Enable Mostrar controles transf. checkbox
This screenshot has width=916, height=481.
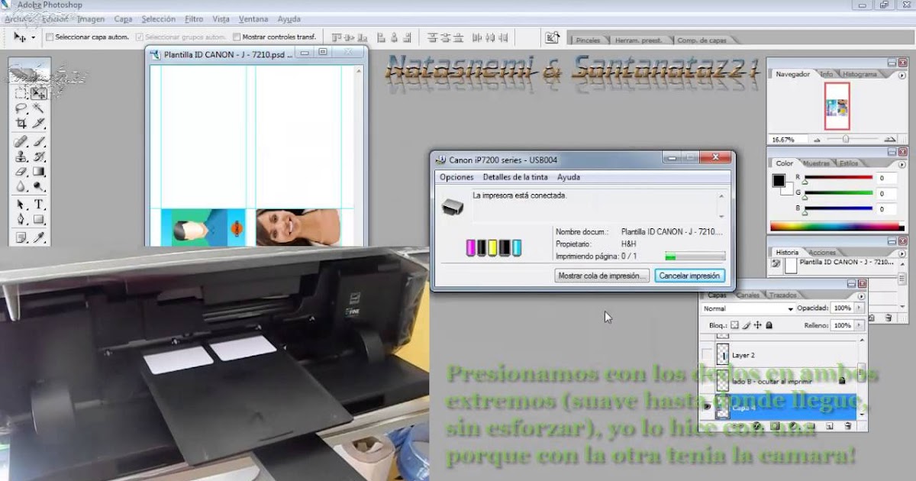(237, 37)
